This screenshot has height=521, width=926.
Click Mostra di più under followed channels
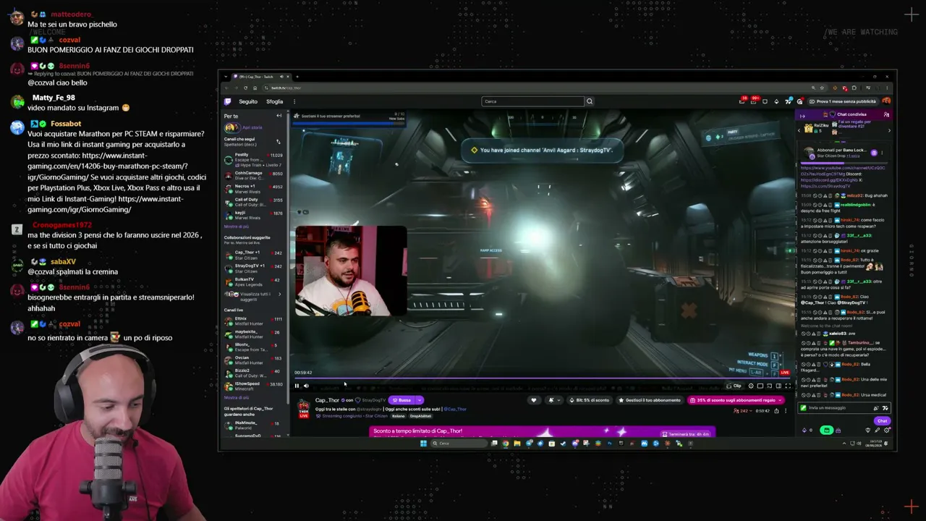[236, 226]
